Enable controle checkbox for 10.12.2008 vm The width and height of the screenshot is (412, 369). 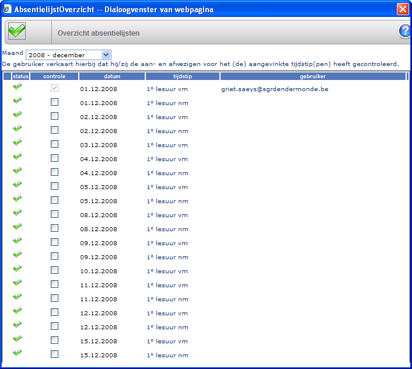click(55, 270)
